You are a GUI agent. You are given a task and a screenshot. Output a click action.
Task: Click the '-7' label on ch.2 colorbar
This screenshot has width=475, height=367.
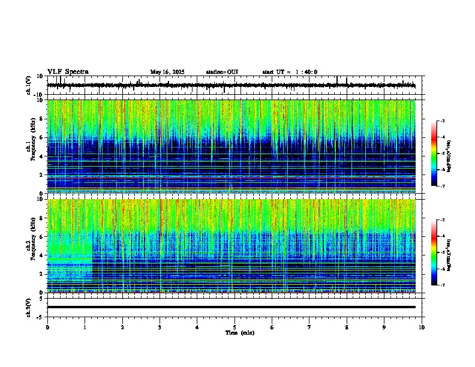pos(442,285)
